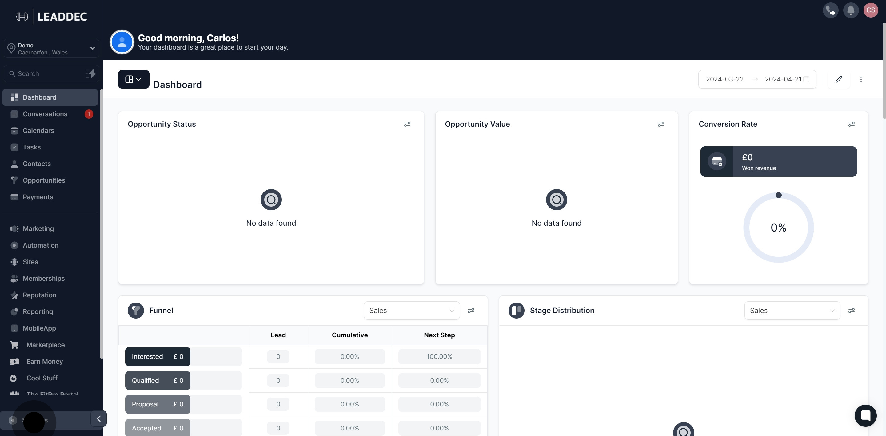The image size is (886, 436).
Task: Click the Stage Distribution widget icon
Action: click(517, 311)
